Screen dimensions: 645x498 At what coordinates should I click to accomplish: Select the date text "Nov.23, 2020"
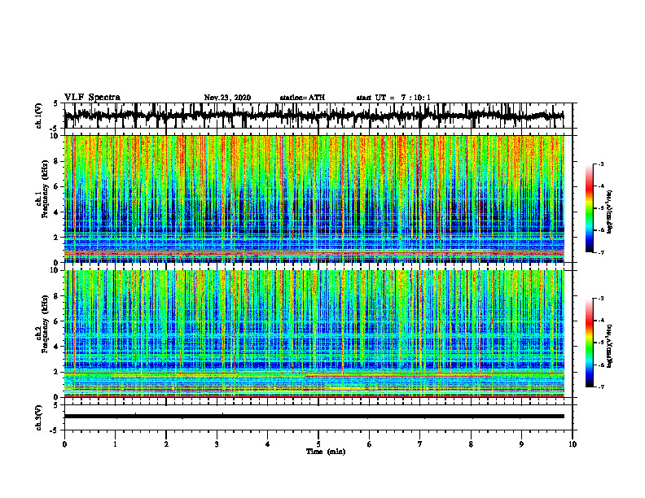pyautogui.click(x=227, y=98)
